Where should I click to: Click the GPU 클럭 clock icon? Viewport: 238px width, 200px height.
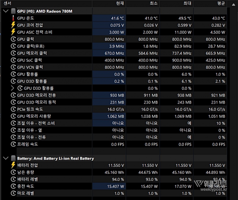click(x=13, y=39)
